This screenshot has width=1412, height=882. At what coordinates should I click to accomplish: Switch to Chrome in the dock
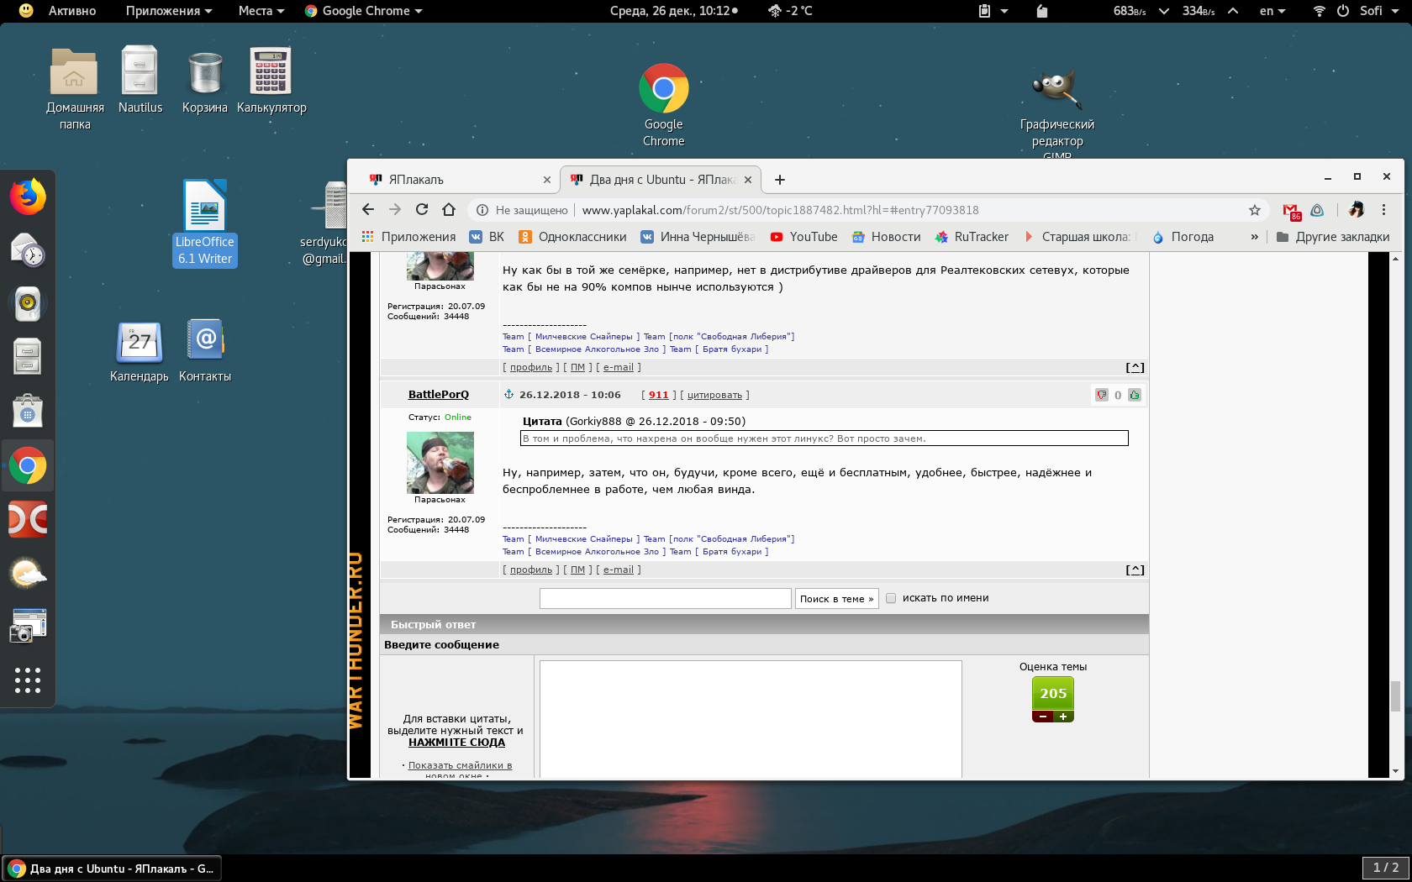28,465
